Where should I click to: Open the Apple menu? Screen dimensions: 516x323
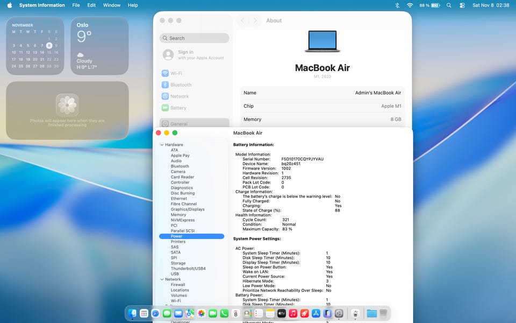[x=9, y=5]
